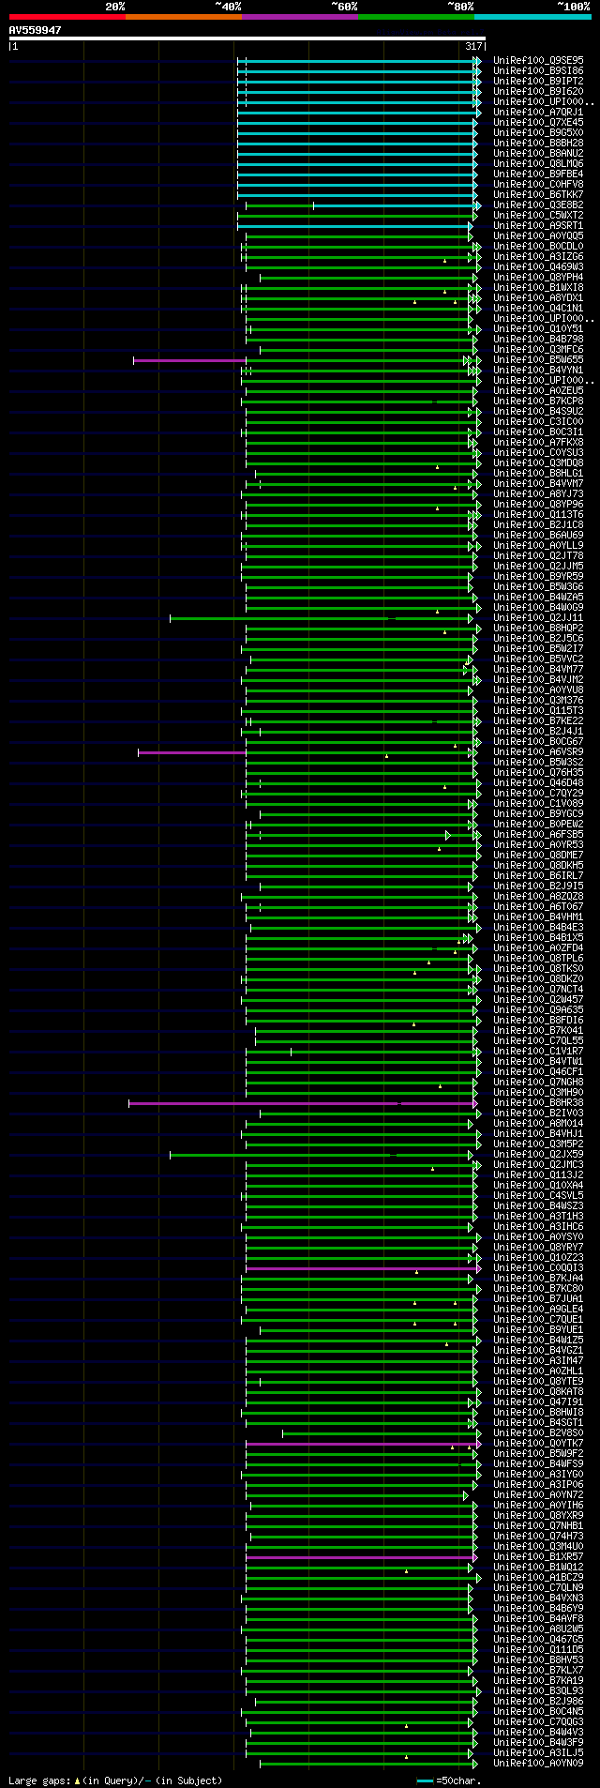Select hit label UniRef100_Q0YTK7
This screenshot has width=600, height=1788.
538,1443
